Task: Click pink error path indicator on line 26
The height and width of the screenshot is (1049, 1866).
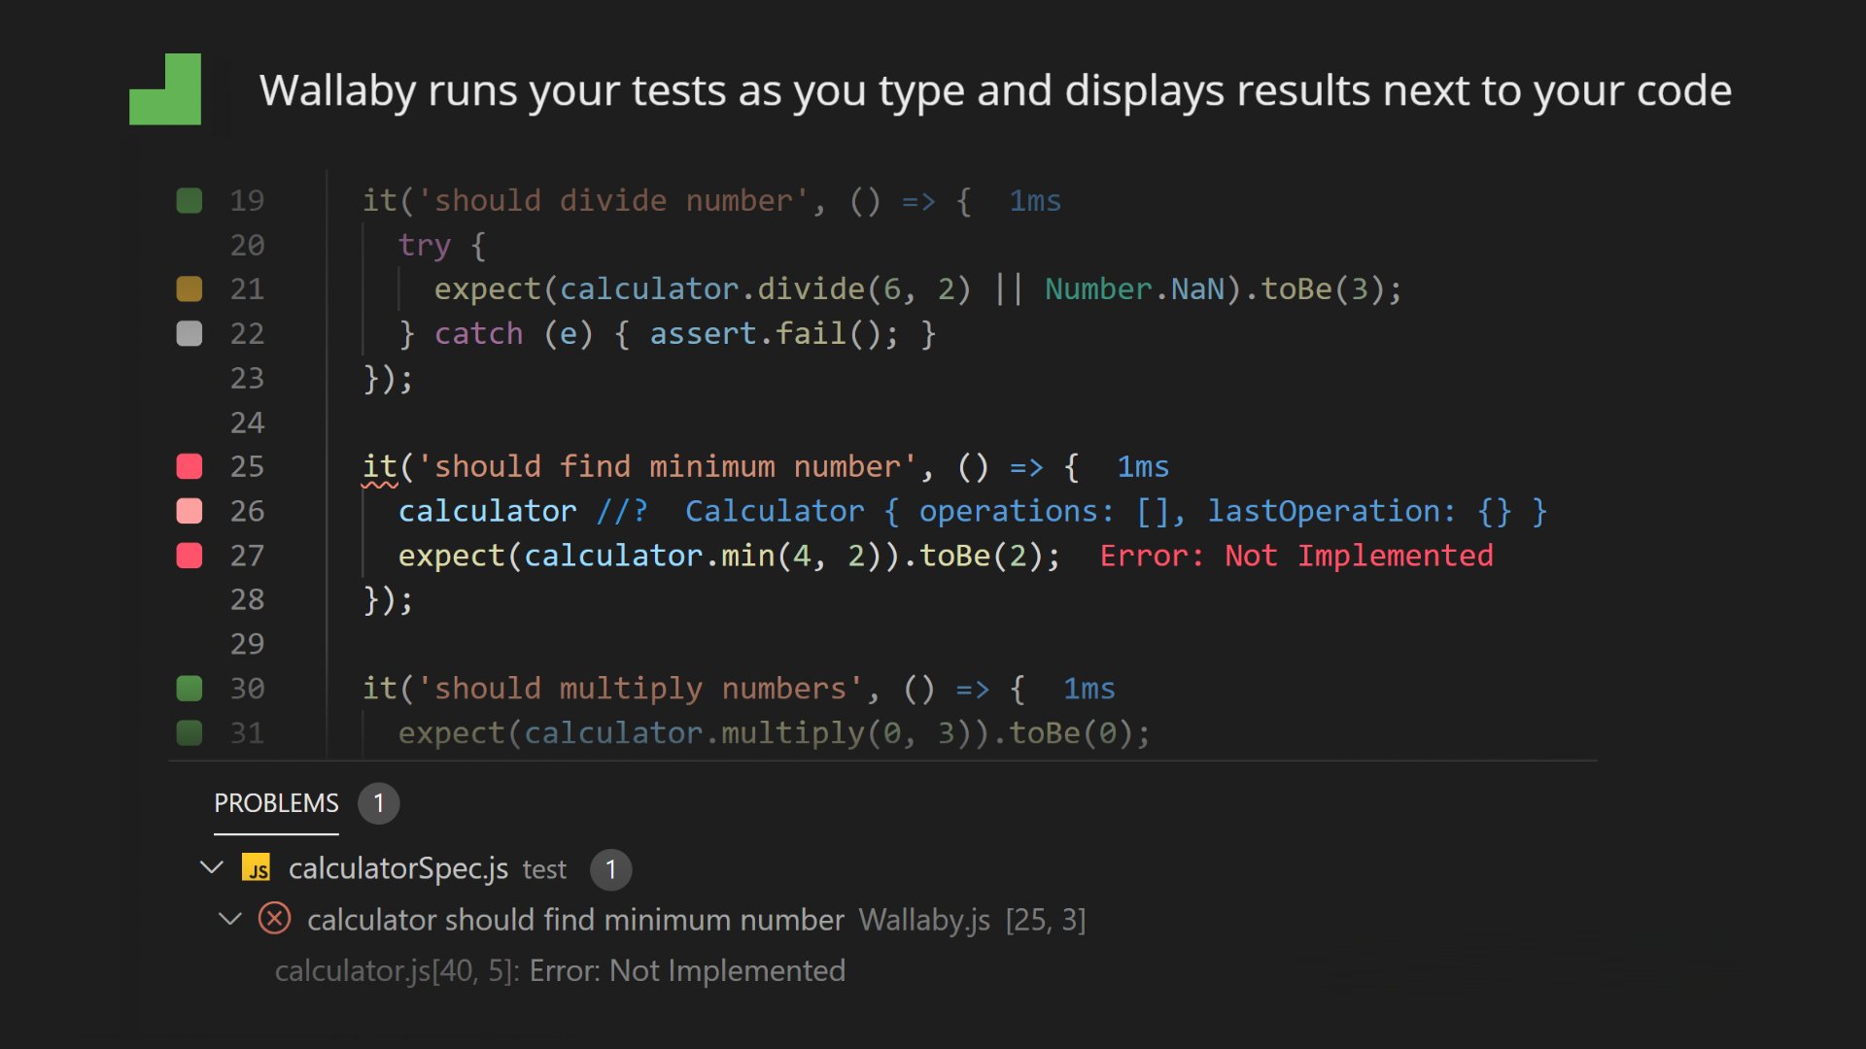Action: [x=190, y=511]
